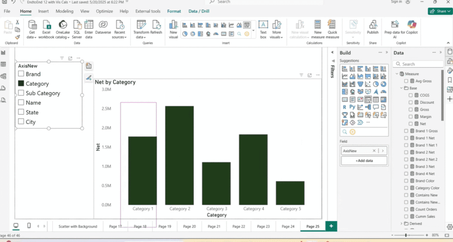The height and width of the screenshot is (242, 453).
Task: Remove AxisNew field with X
Action: pos(374,151)
